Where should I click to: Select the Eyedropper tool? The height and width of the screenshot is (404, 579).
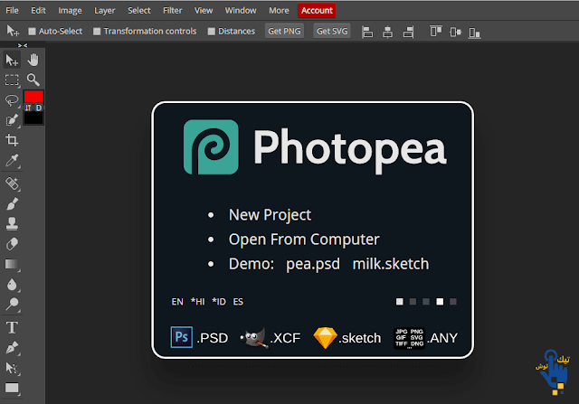click(12, 161)
